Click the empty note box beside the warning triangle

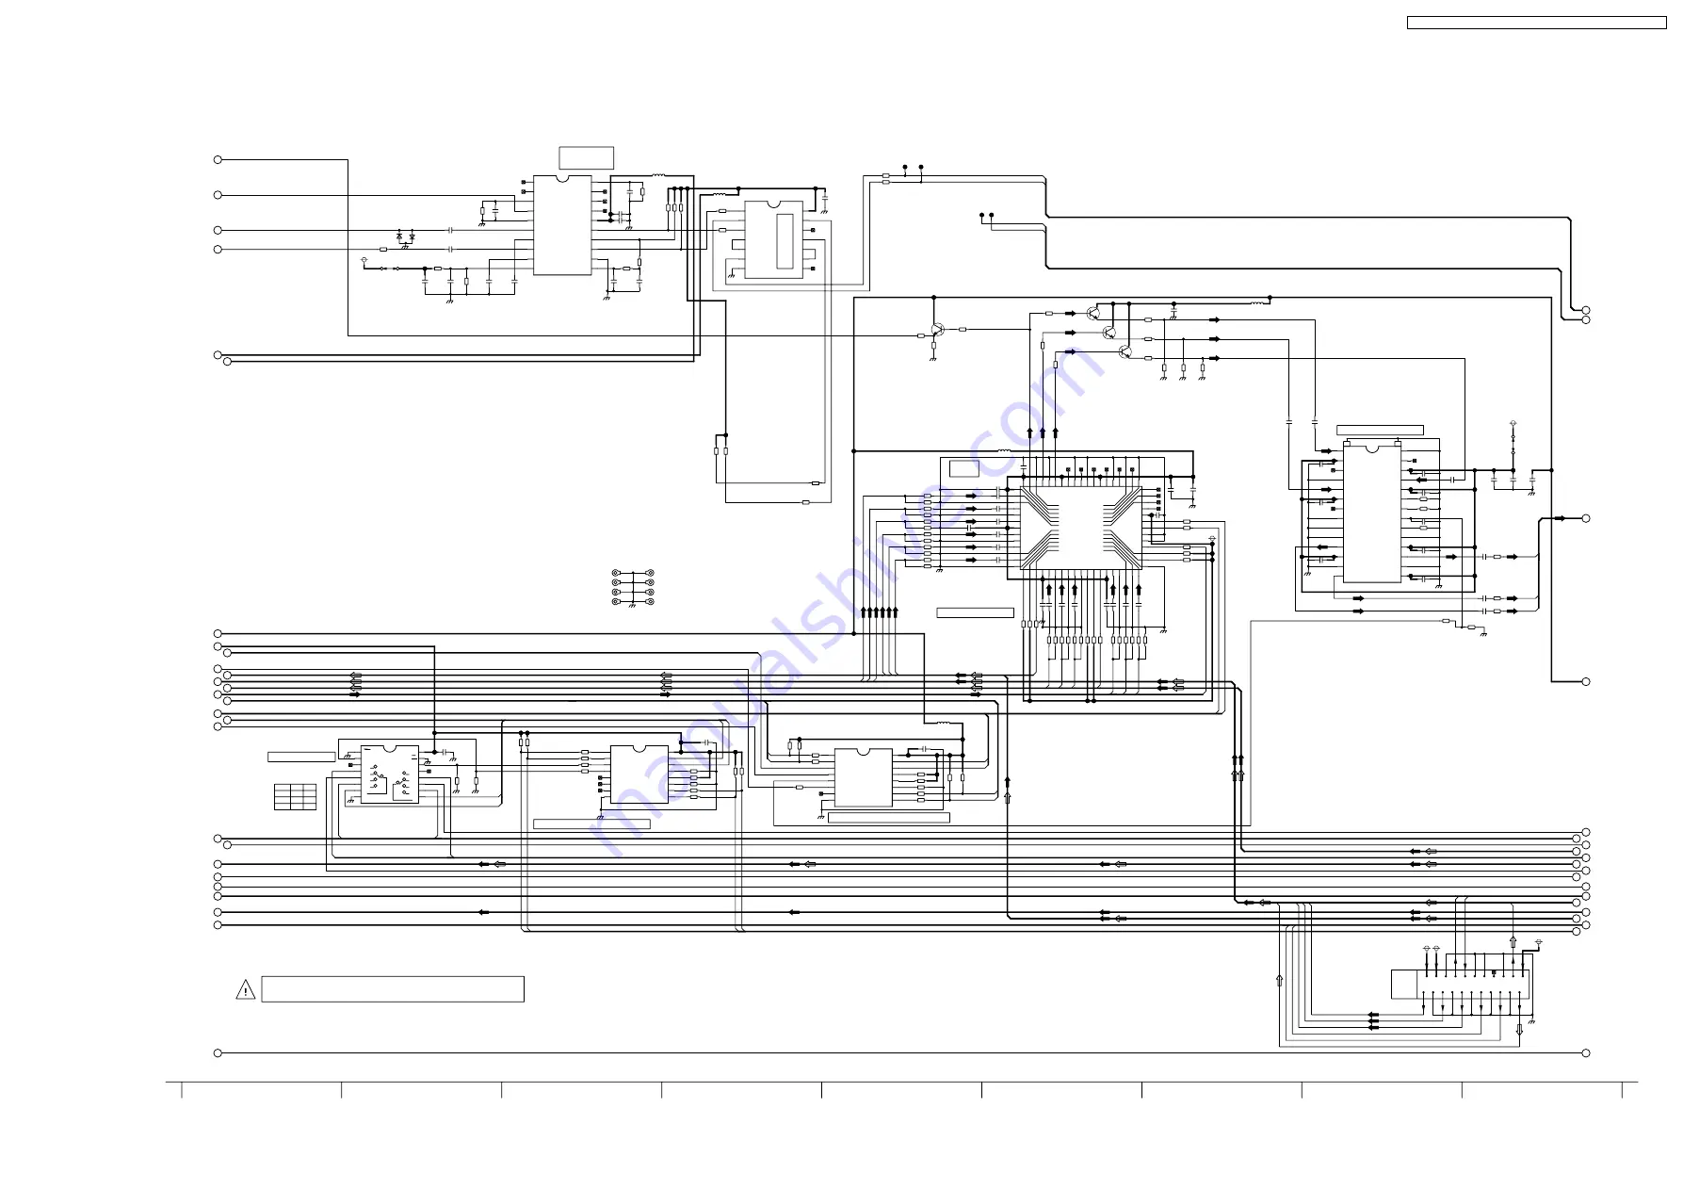click(393, 989)
